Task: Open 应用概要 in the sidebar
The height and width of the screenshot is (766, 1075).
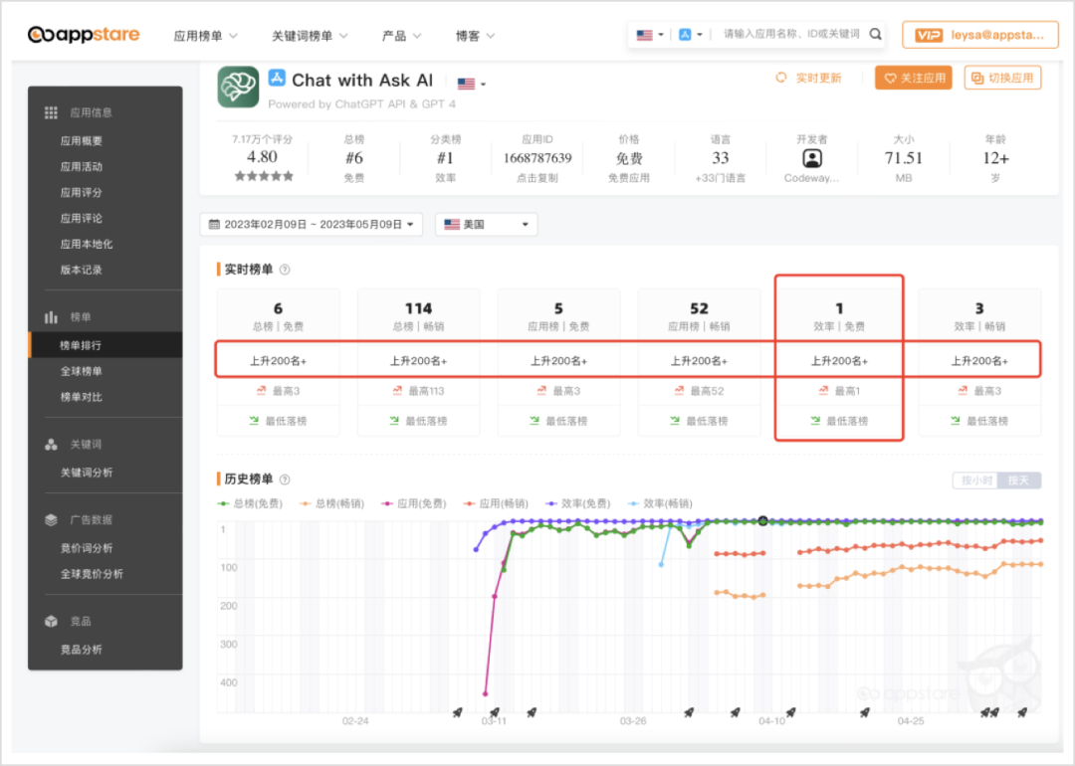Action: tap(81, 140)
